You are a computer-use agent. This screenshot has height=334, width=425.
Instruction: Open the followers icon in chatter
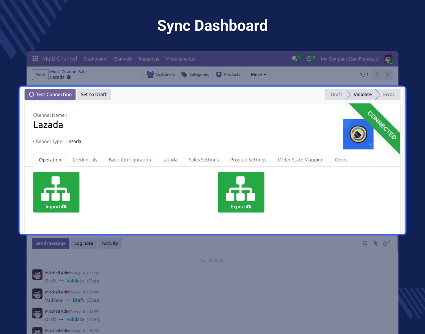[x=386, y=243]
